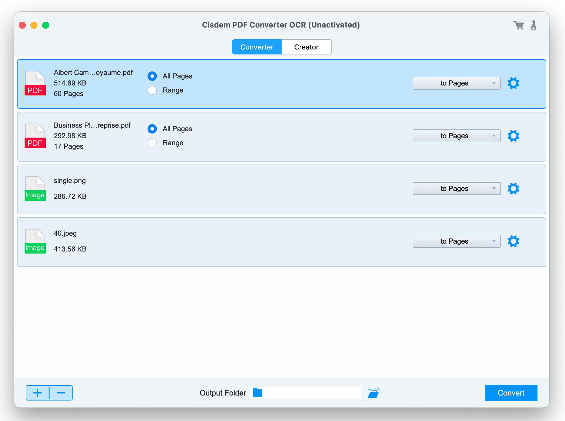Screen dimensions: 565x421
Task: Click the Output Folder path field
Action: pyautogui.click(x=305, y=393)
